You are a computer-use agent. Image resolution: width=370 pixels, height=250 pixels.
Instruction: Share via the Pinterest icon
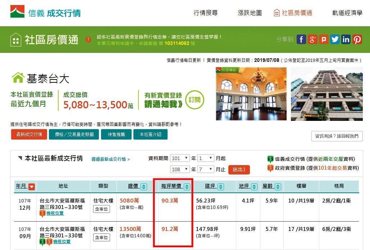[x=357, y=39]
